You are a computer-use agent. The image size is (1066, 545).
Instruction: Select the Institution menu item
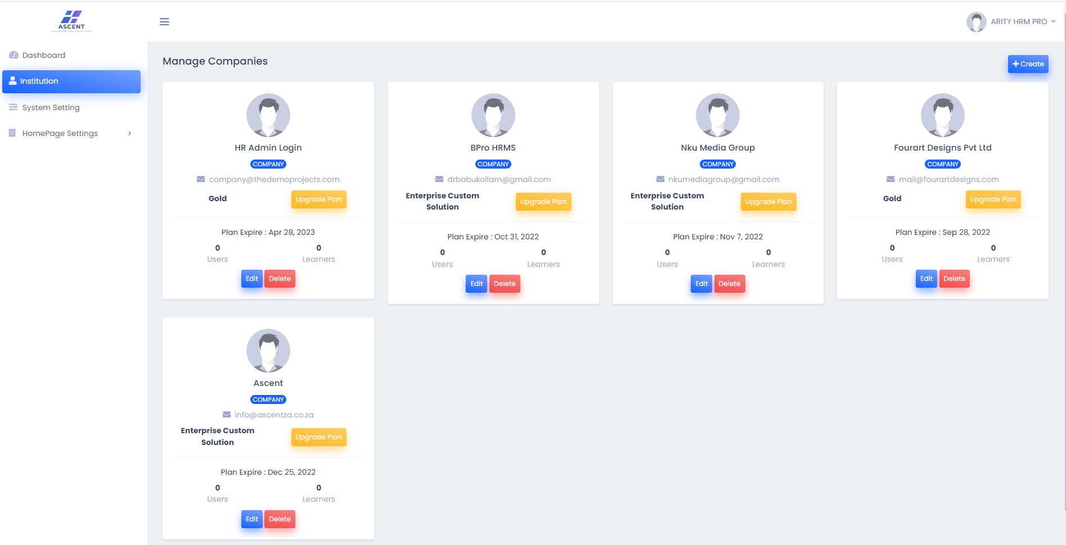[x=71, y=81]
